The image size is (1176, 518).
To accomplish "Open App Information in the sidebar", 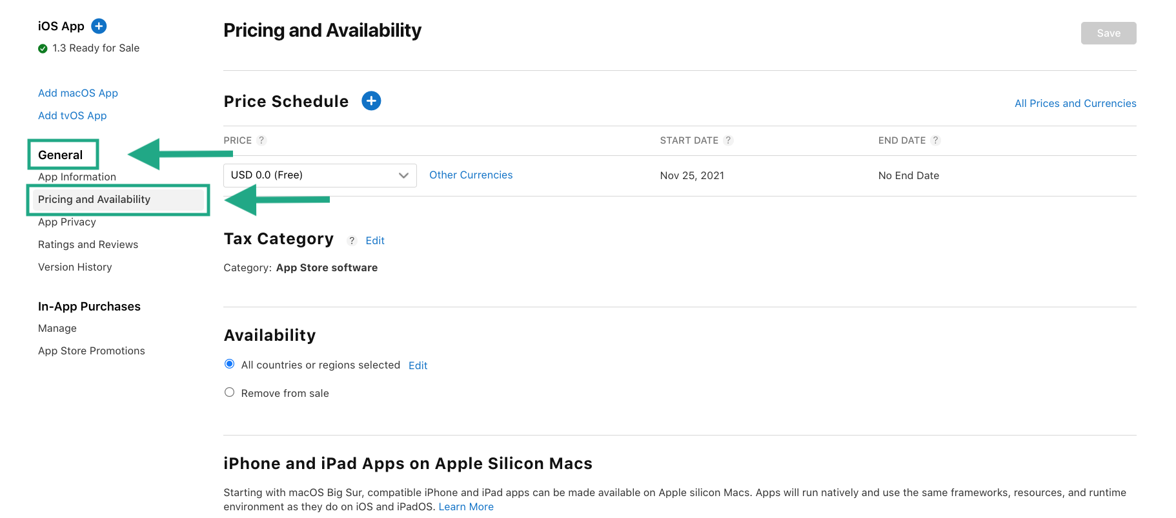I will [77, 177].
